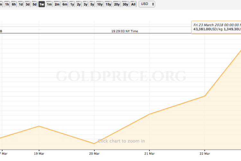Click the chart low point at 20 Mar
Viewport: 241px width, 161px height.
(x=94, y=143)
